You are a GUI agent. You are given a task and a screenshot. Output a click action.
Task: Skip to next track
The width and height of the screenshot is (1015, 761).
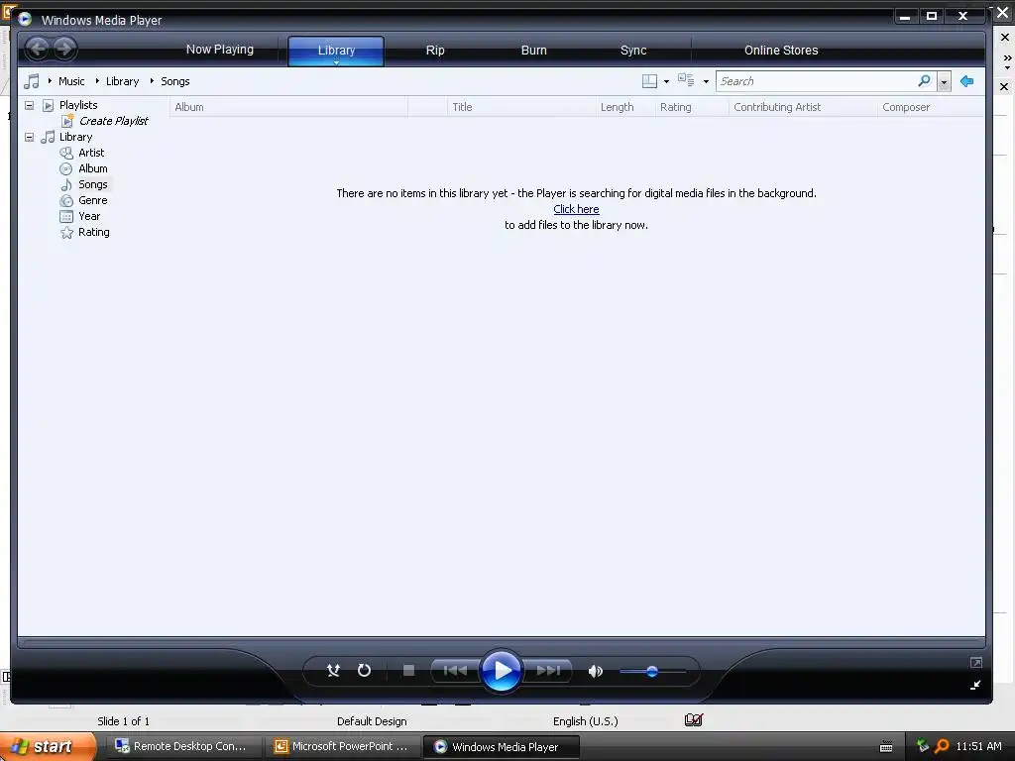(547, 671)
